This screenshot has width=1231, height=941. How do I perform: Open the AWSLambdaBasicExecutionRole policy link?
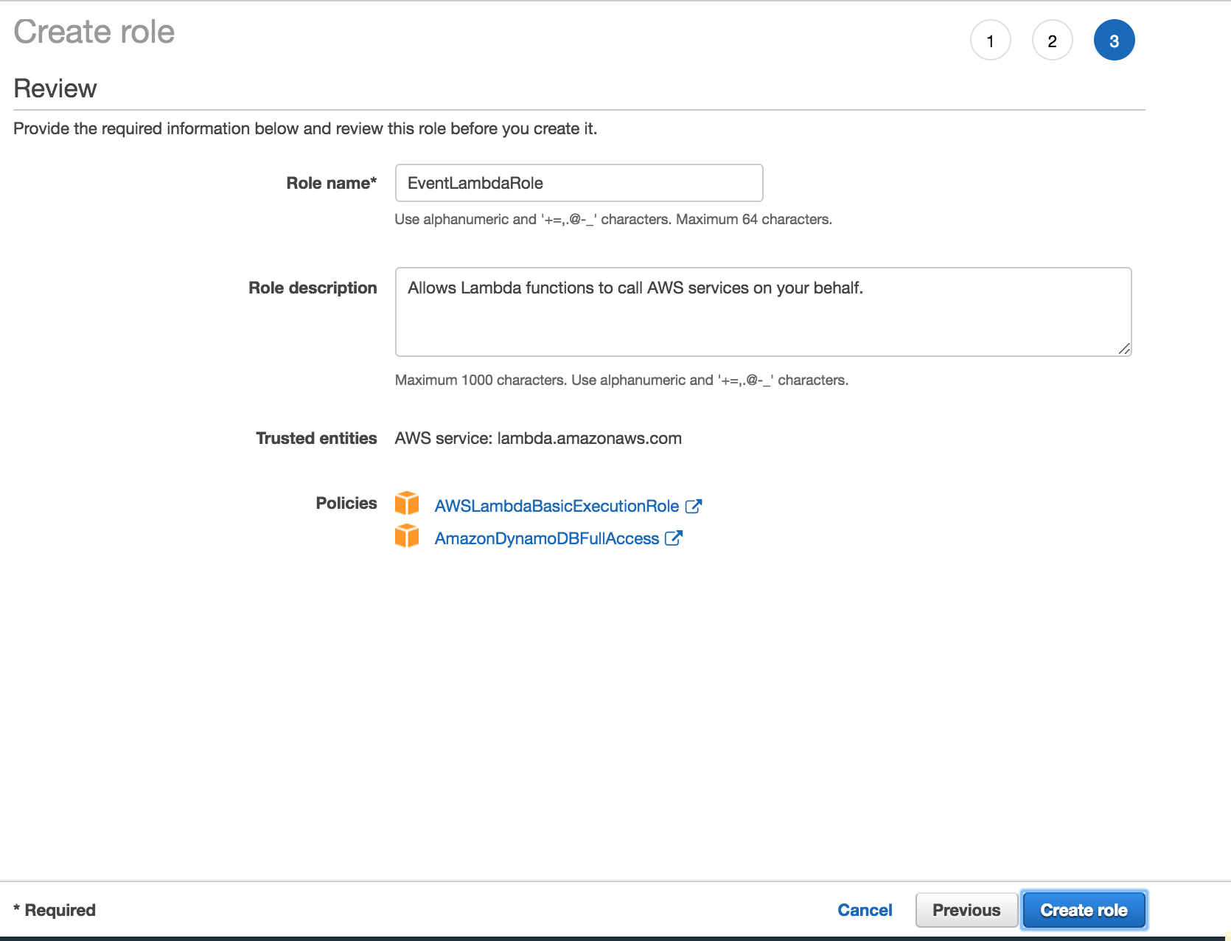coord(557,506)
